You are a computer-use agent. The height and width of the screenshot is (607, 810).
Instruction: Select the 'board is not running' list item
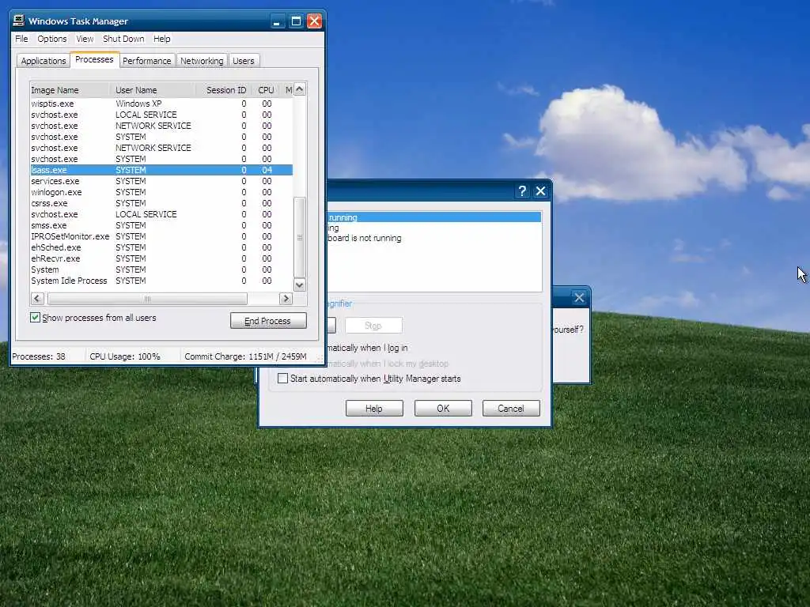[365, 238]
